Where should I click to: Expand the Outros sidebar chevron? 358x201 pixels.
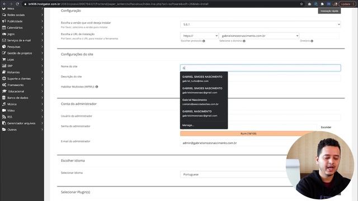(43, 130)
